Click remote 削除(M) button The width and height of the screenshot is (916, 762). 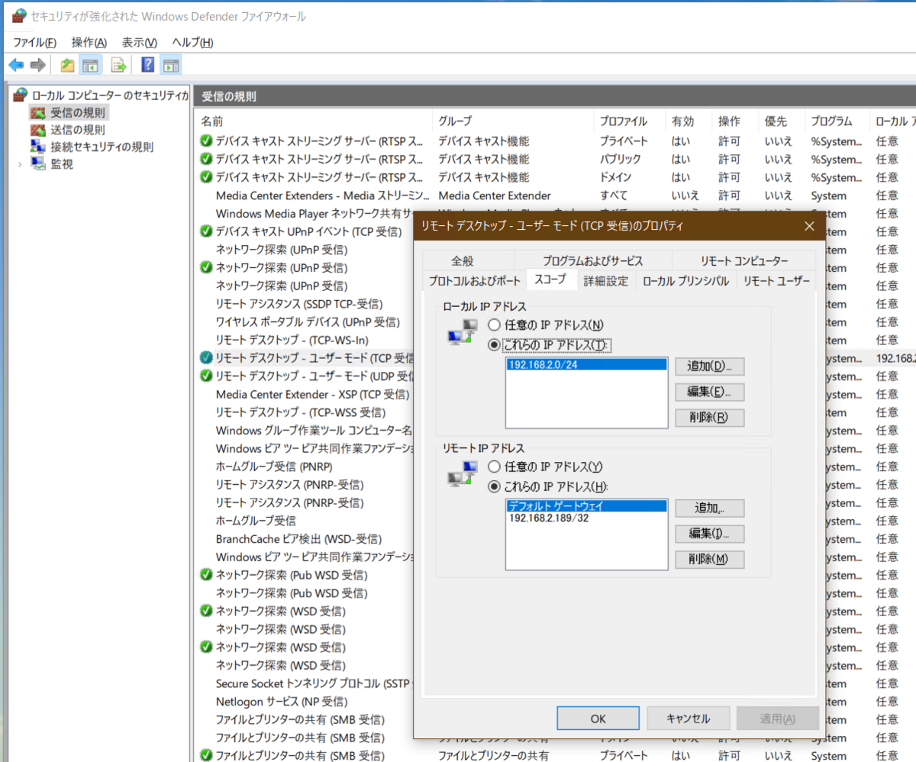coord(710,560)
